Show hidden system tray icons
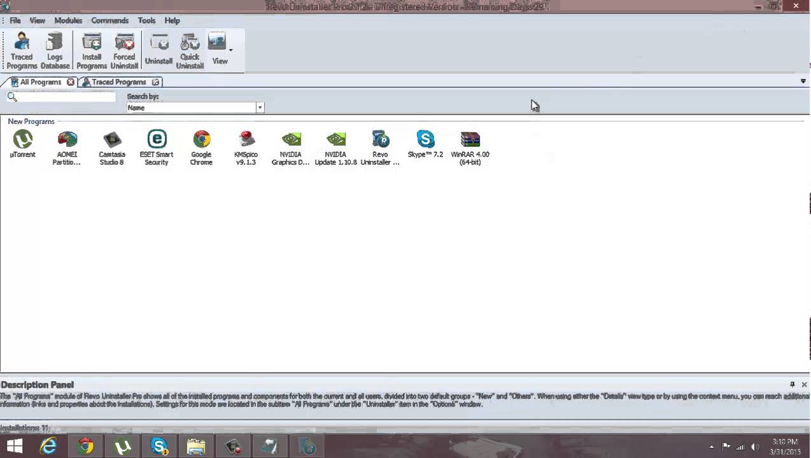Screen dimensions: 811x458 coord(712,447)
